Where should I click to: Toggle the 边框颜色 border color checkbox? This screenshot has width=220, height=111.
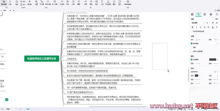tap(192, 59)
